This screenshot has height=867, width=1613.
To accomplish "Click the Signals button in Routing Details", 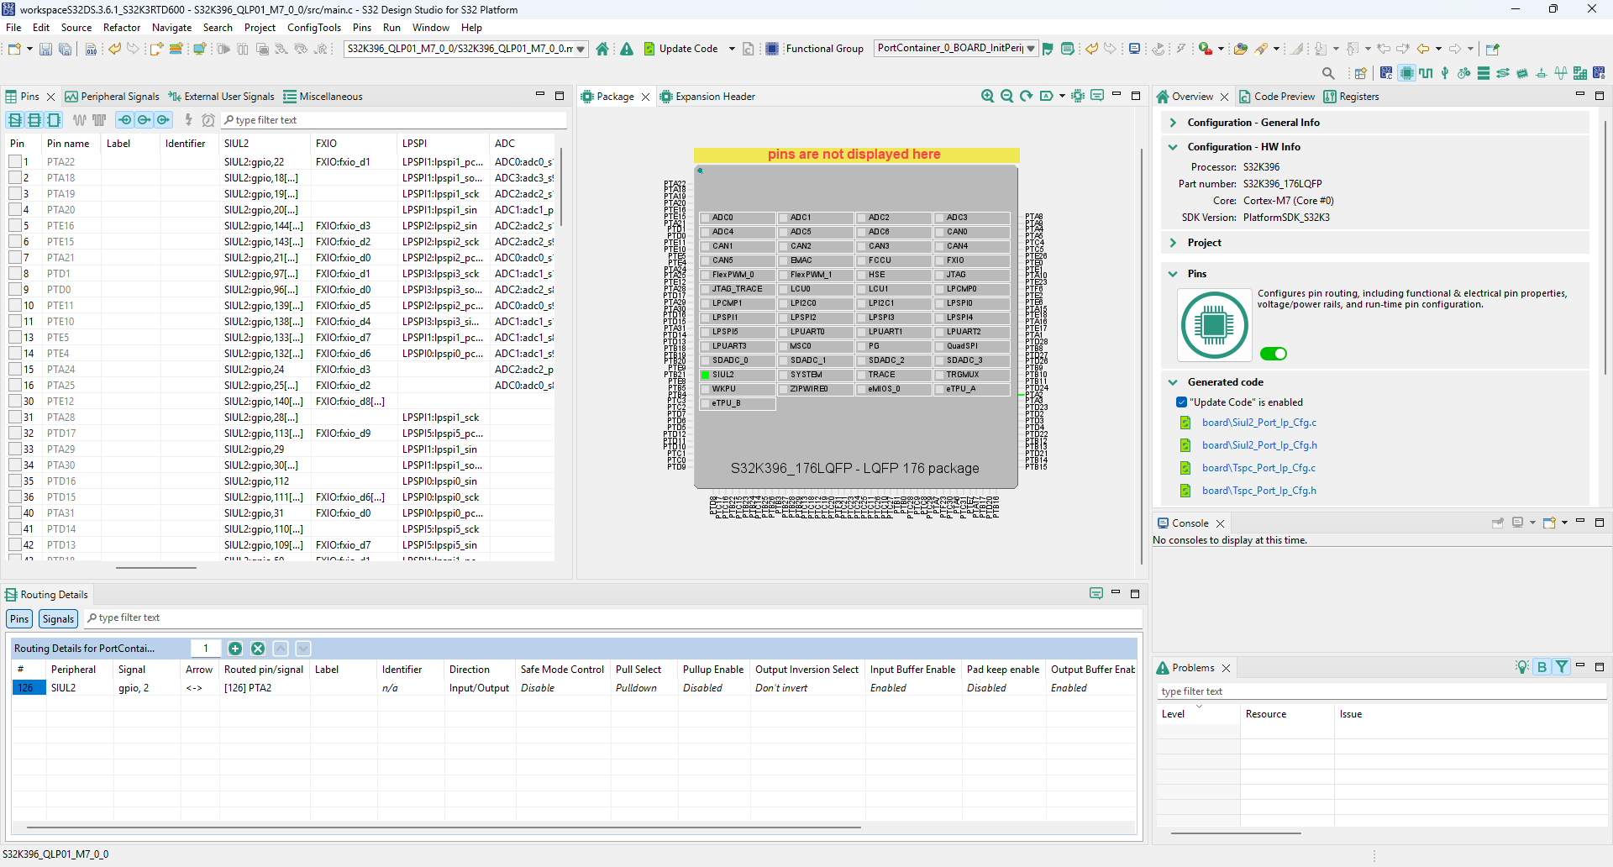I will [x=57, y=618].
